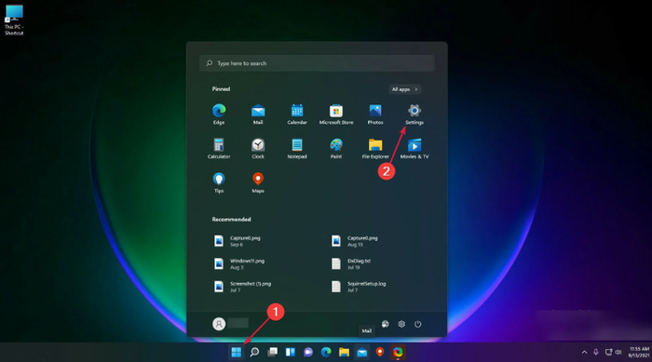Screen dimensions: 652x362
Task: Launch the Movies & TV app
Action: 414,148
